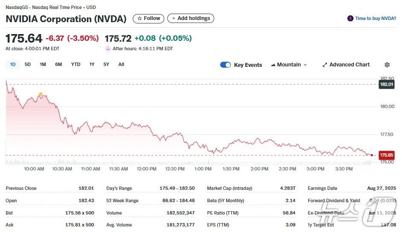Switch to the 5D time range
This screenshot has width=402, height=232.
pos(28,64)
